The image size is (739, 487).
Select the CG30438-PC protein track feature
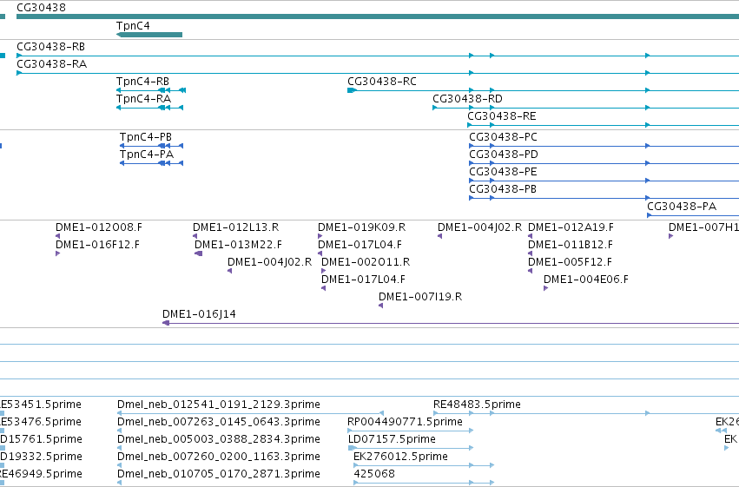[x=604, y=146]
